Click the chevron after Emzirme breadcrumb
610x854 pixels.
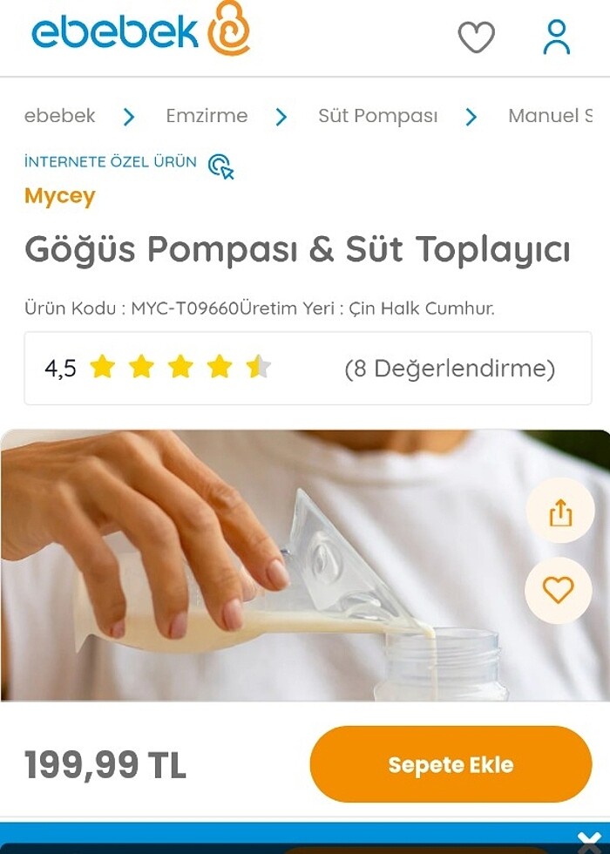click(281, 117)
